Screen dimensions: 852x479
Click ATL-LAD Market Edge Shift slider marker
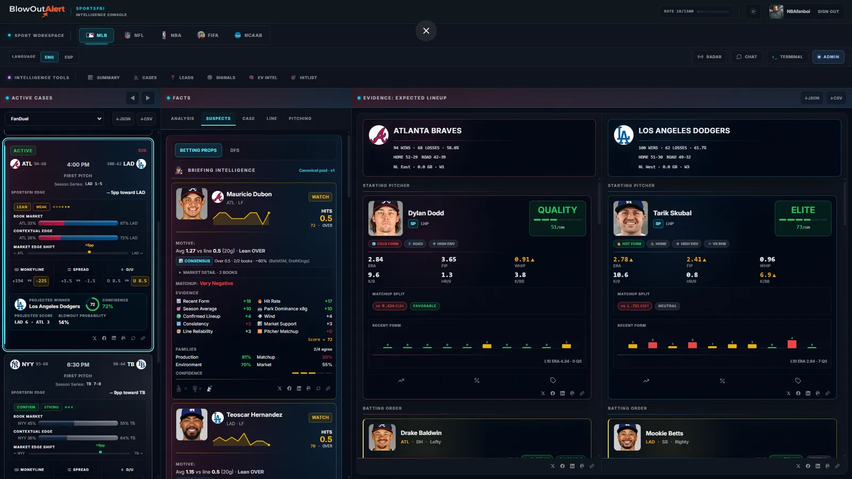pyautogui.click(x=89, y=252)
